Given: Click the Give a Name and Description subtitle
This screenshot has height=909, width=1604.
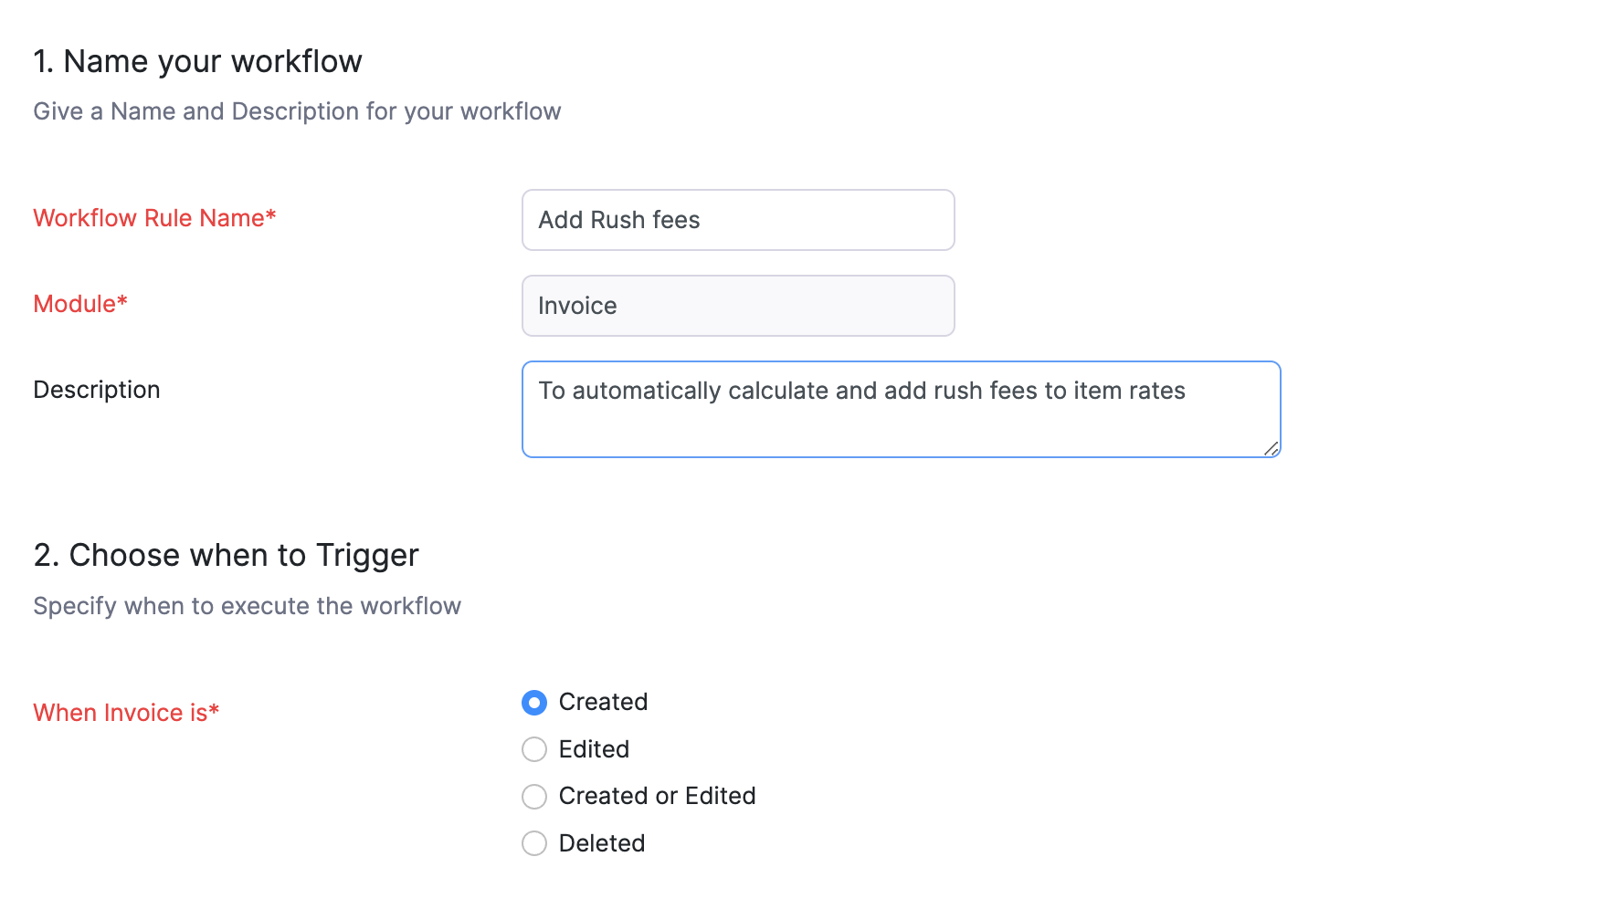Looking at the screenshot, I should (297, 111).
